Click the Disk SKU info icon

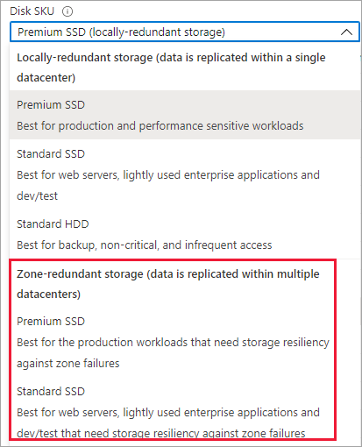pyautogui.click(x=67, y=11)
